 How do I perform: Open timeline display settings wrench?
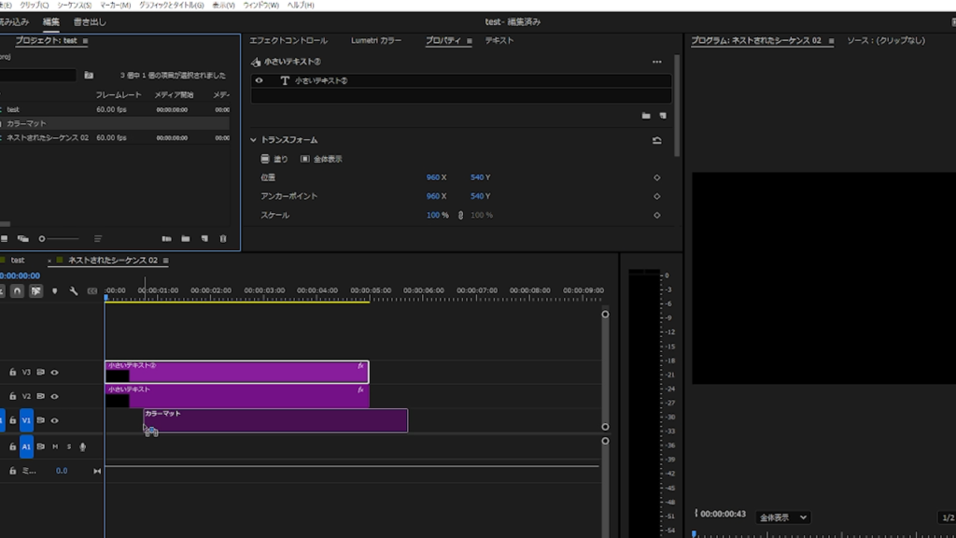[x=74, y=291]
